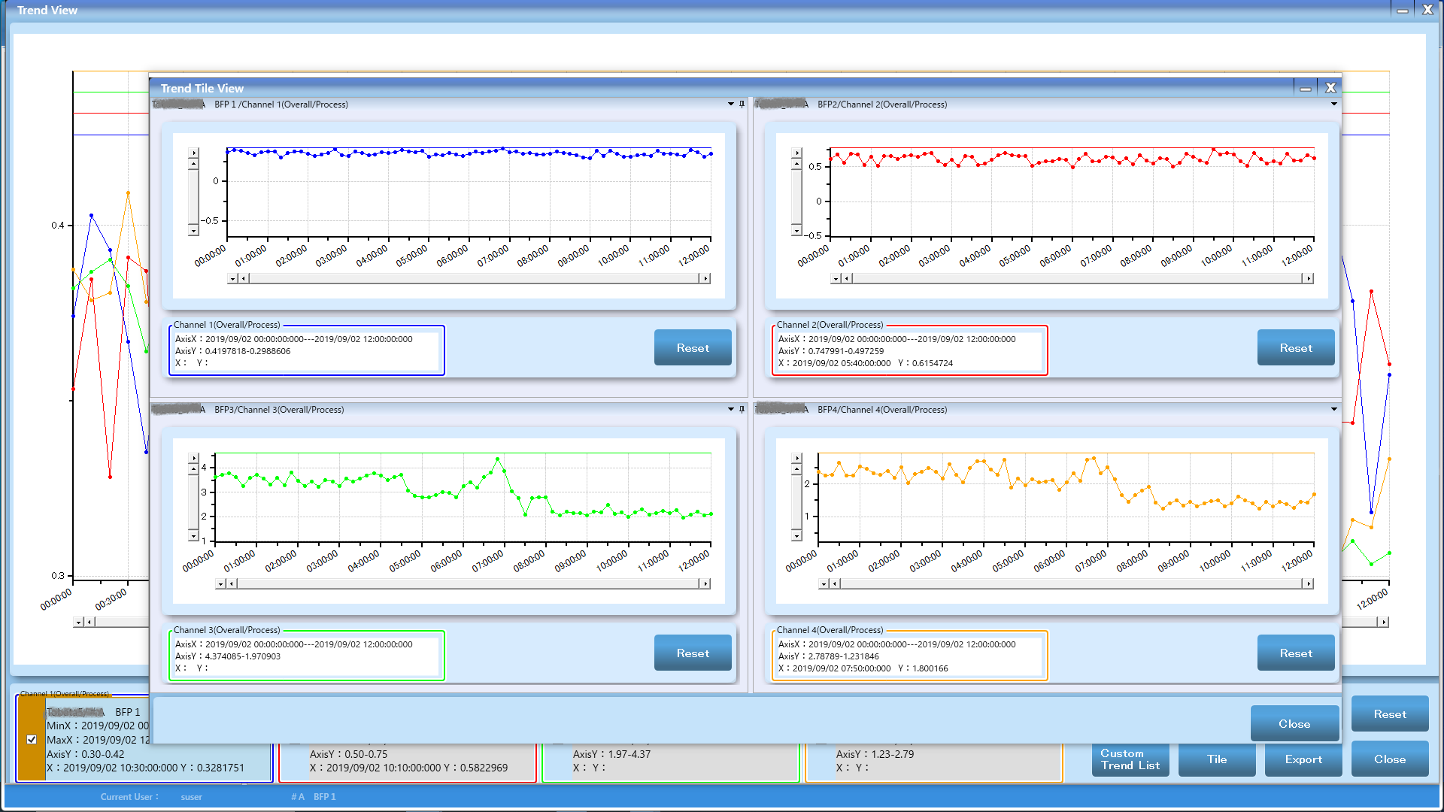Screen dimensions: 1444x812
Task: Open the Custom Trend List
Action: click(1130, 759)
